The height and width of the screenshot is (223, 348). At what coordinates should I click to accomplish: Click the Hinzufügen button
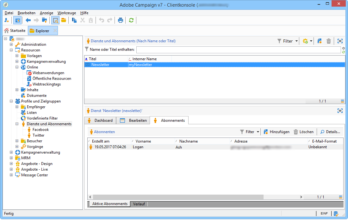(x=277, y=132)
